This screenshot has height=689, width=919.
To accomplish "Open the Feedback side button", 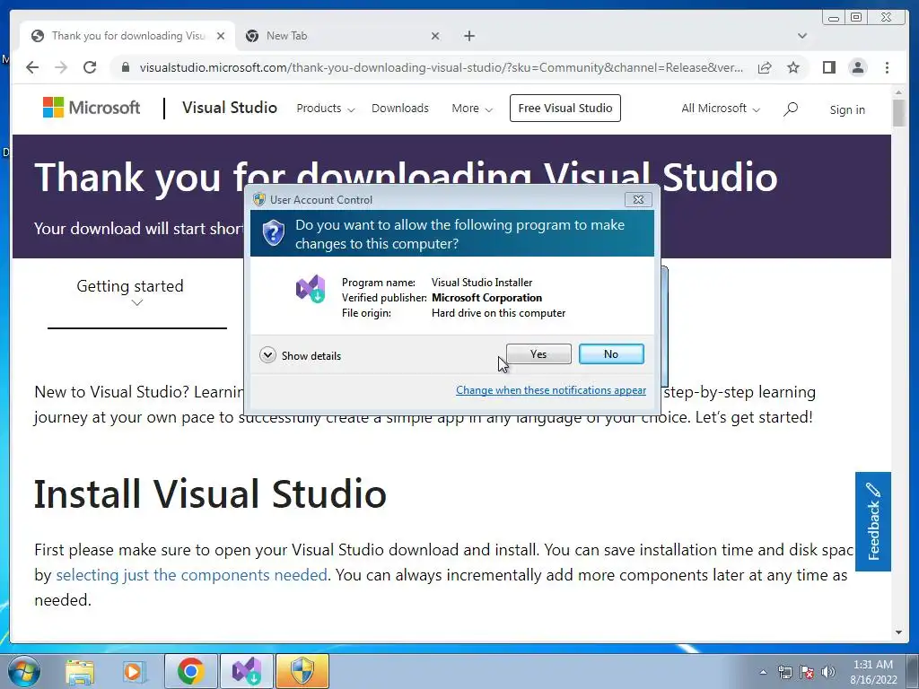I will tap(873, 521).
